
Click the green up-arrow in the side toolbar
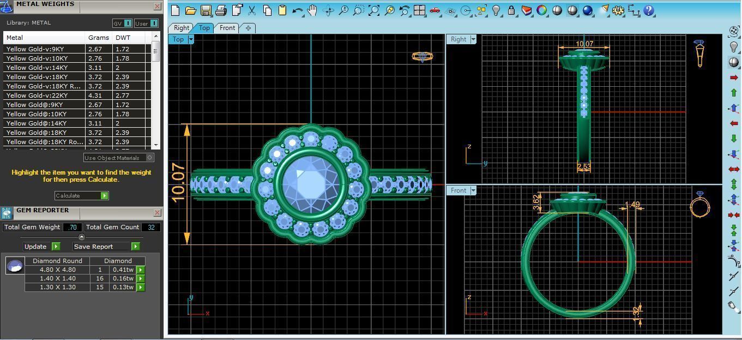click(x=734, y=93)
